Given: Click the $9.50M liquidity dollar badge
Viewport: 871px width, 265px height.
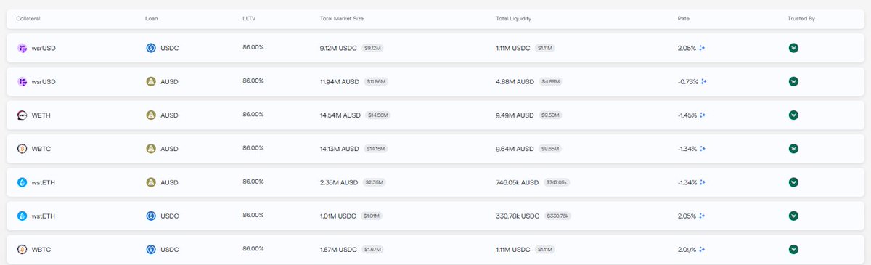Looking at the screenshot, I should coord(549,115).
